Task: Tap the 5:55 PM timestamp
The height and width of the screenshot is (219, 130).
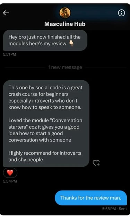Action: (x=109, y=209)
